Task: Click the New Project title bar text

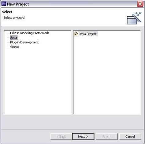Action: point(18,4)
